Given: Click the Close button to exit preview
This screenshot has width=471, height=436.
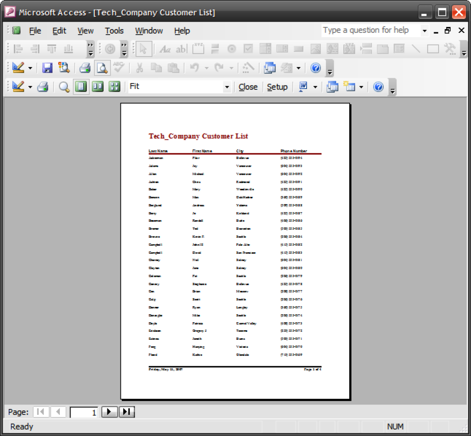Looking at the screenshot, I should pyautogui.click(x=248, y=87).
